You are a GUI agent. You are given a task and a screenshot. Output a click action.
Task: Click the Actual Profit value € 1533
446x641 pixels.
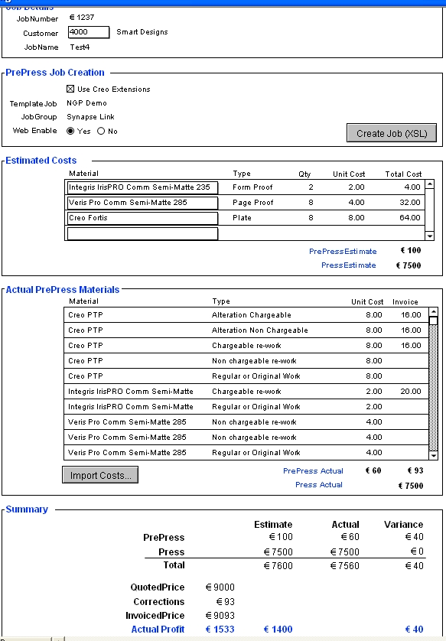220,630
